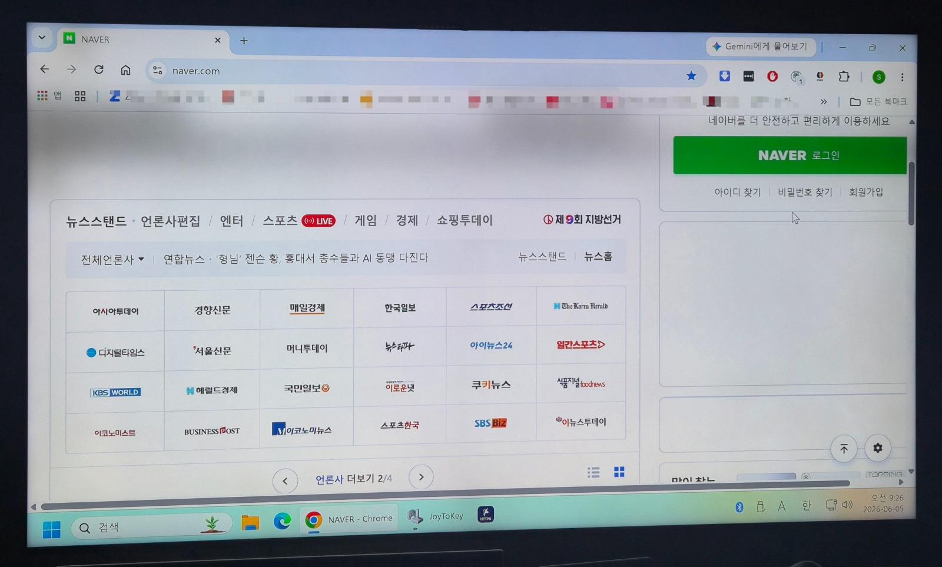This screenshot has width=942, height=567.
Task: Open 제9회 지방선거 link
Action: [x=582, y=219]
